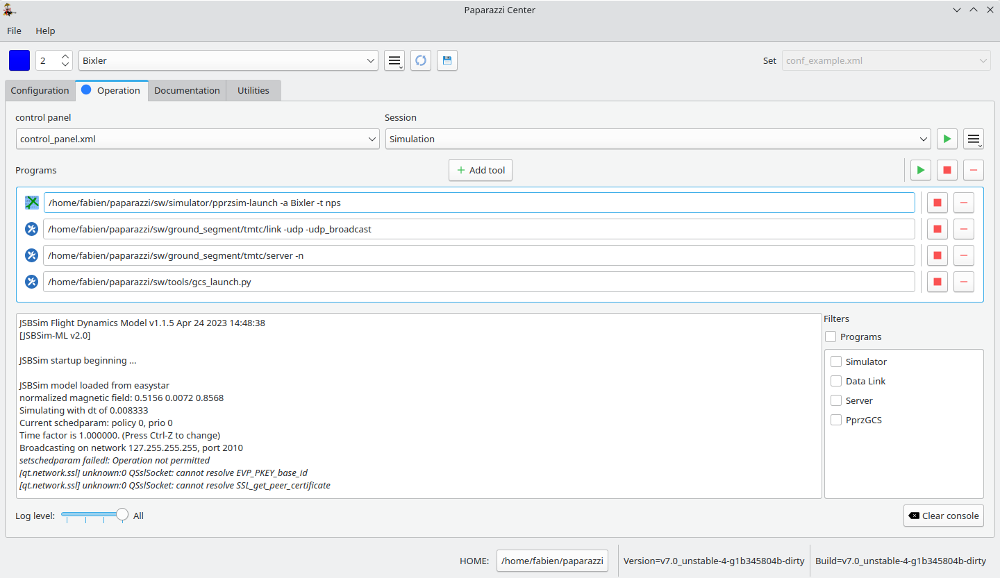Click the 'Simulating with dt of 0.008333' line
This screenshot has width=1000, height=578.
tap(84, 410)
